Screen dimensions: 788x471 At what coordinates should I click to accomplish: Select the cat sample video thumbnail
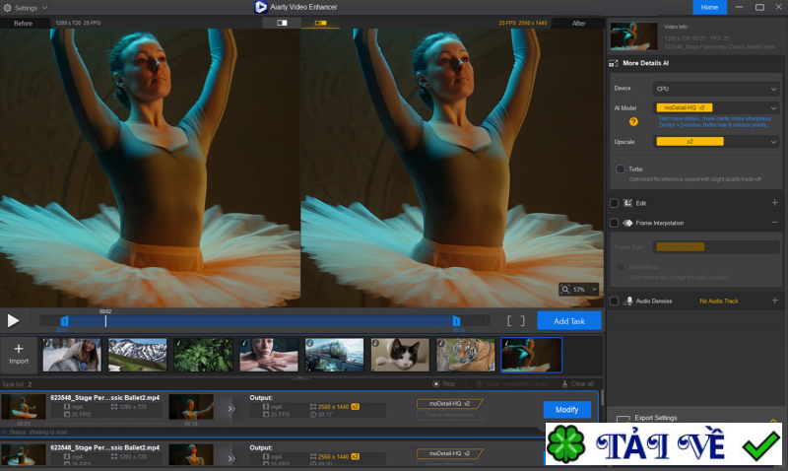[x=399, y=355]
